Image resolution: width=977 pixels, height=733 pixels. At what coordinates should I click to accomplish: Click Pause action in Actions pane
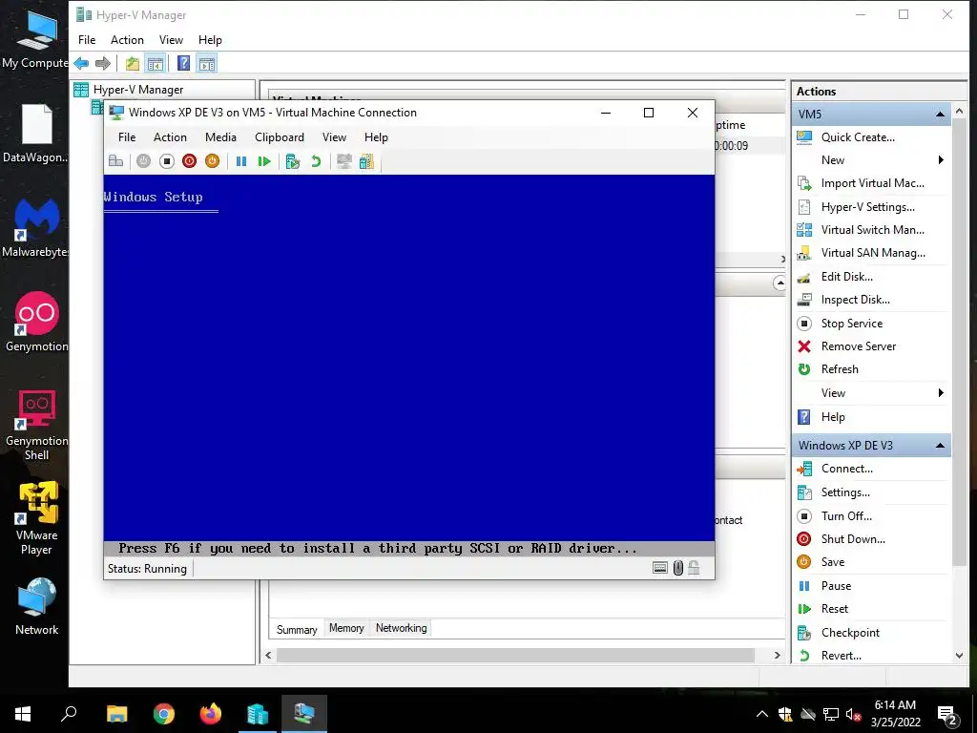836,586
